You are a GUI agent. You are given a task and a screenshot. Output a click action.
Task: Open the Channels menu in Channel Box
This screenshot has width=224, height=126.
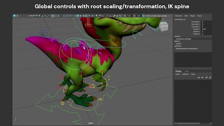click(x=179, y=16)
